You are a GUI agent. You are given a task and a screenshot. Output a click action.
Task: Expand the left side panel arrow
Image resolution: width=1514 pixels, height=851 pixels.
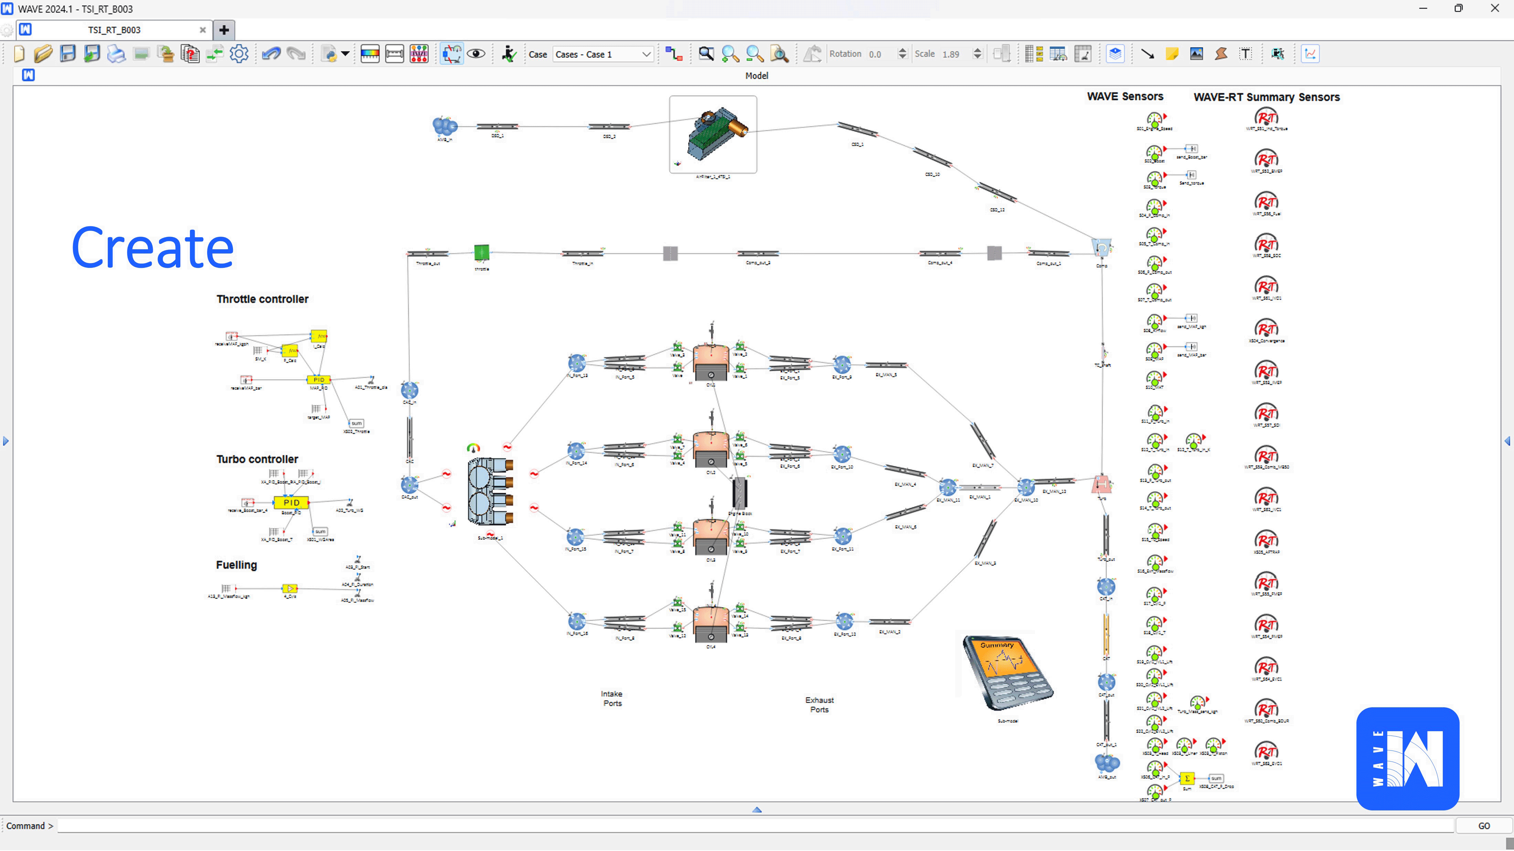[6, 441]
